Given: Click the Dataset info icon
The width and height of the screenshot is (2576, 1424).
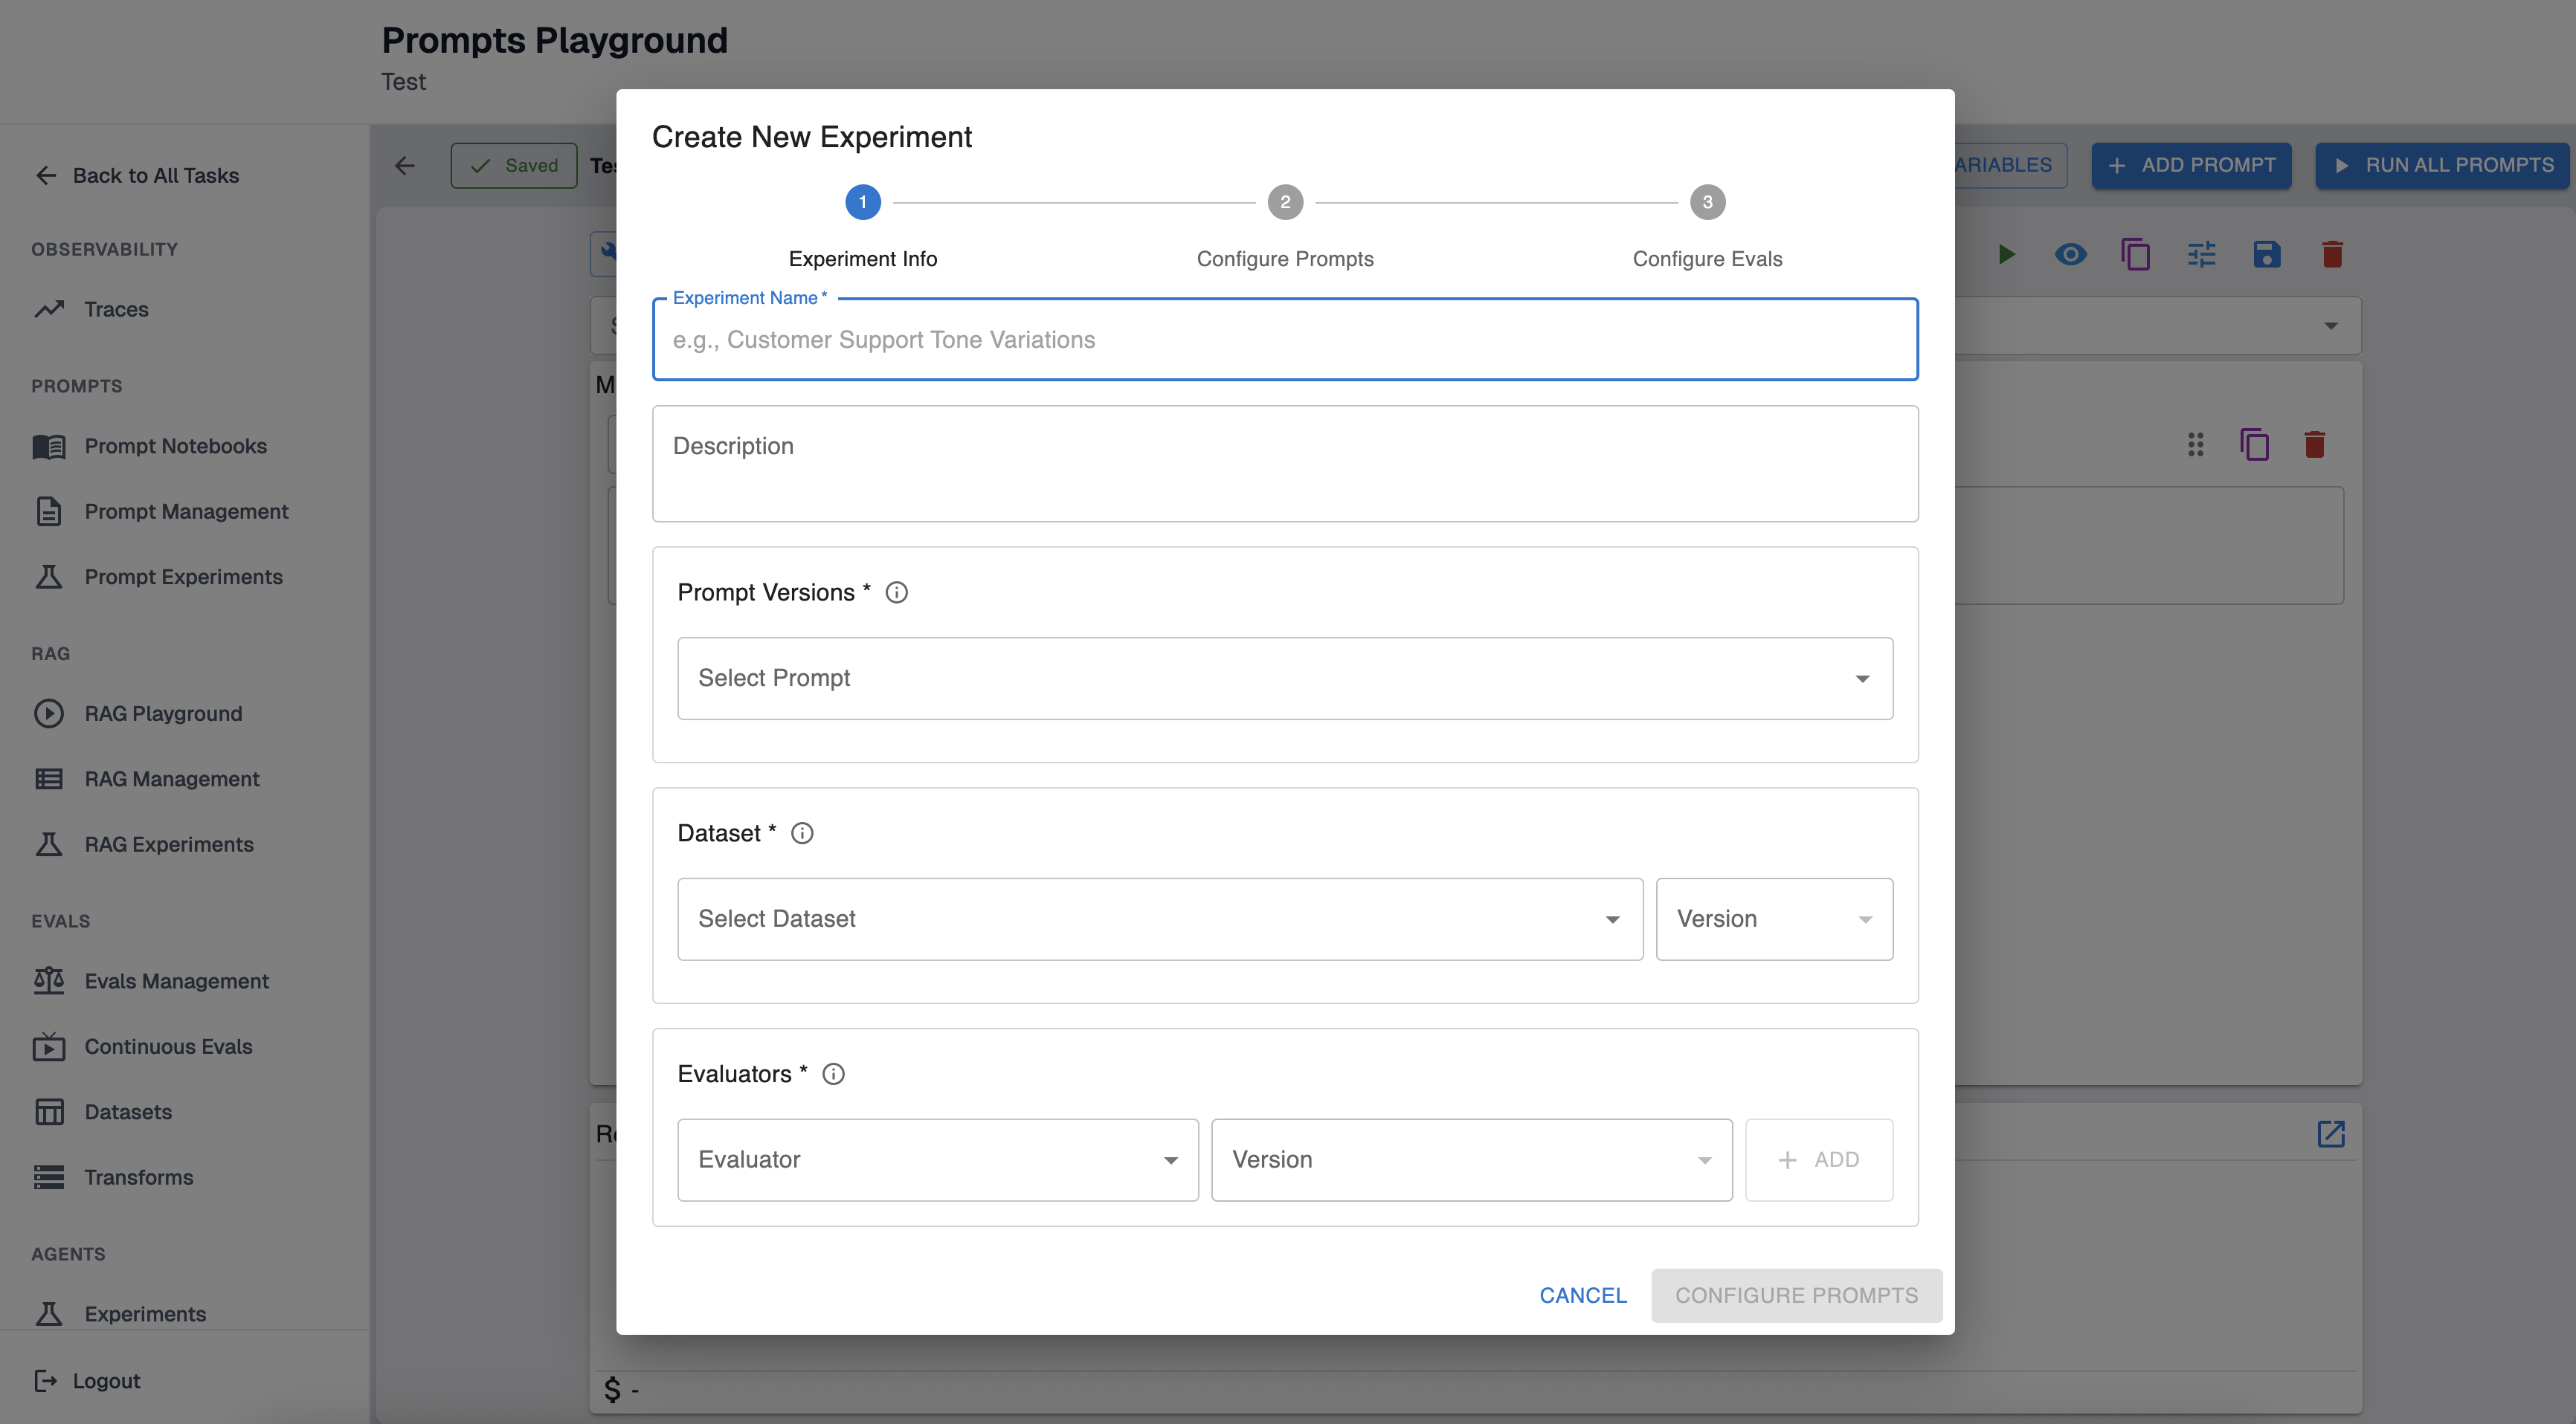Looking at the screenshot, I should (802, 833).
